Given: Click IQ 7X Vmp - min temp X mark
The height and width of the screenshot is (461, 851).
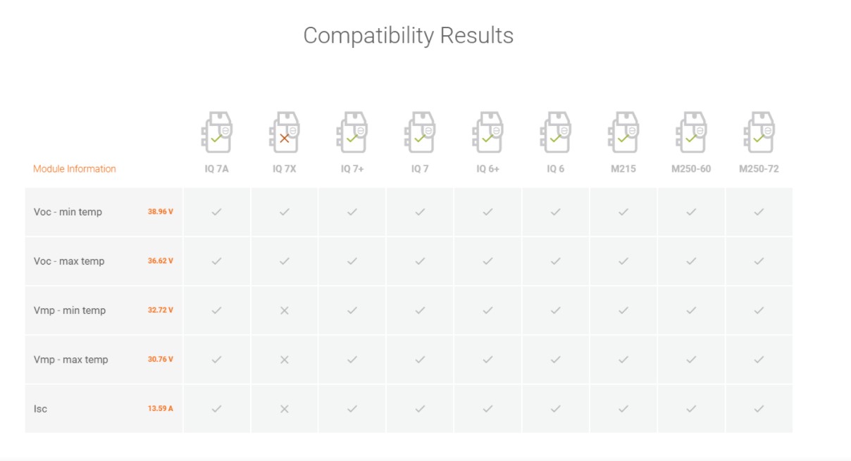Looking at the screenshot, I should tap(285, 310).
